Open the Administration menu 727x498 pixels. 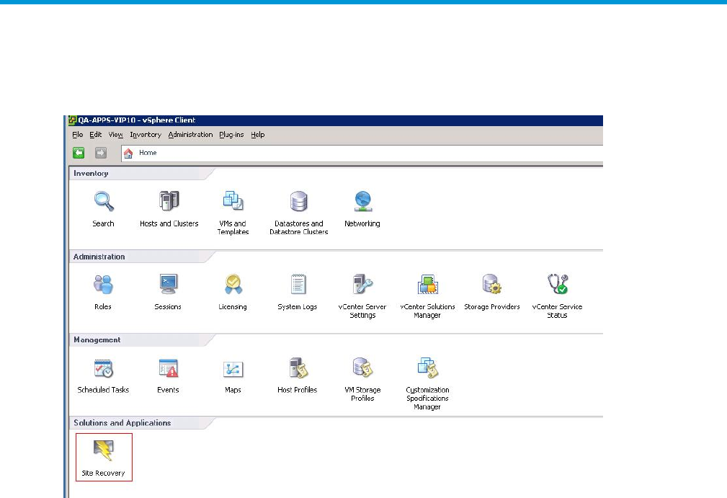(190, 135)
